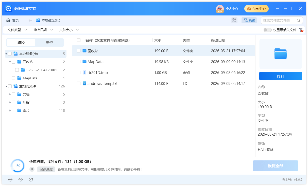
Task: Collapse the 重构的文件 tree node
Action: coord(6,86)
